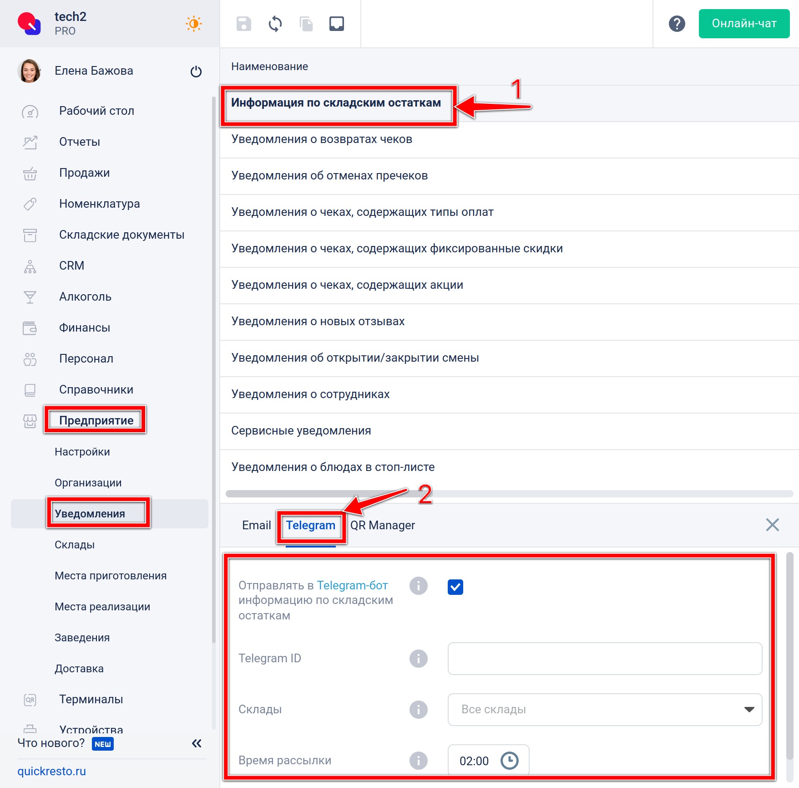
Task: Select row Уведомления о новых отзывах
Action: click(509, 322)
